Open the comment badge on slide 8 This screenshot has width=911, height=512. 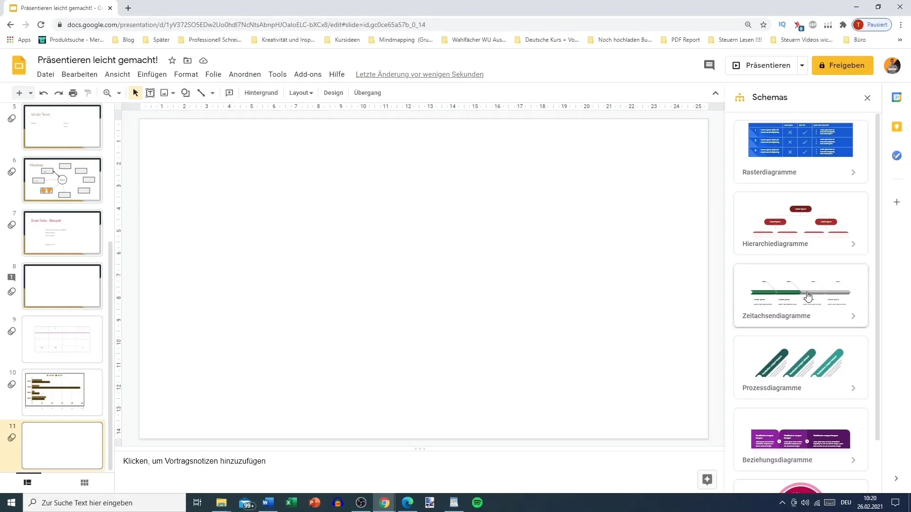pos(12,277)
